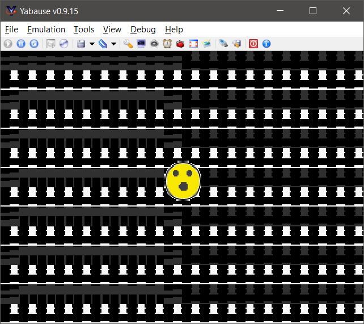This screenshot has height=324, width=364.
Task: Click the red power Quit icon
Action: [x=253, y=44]
